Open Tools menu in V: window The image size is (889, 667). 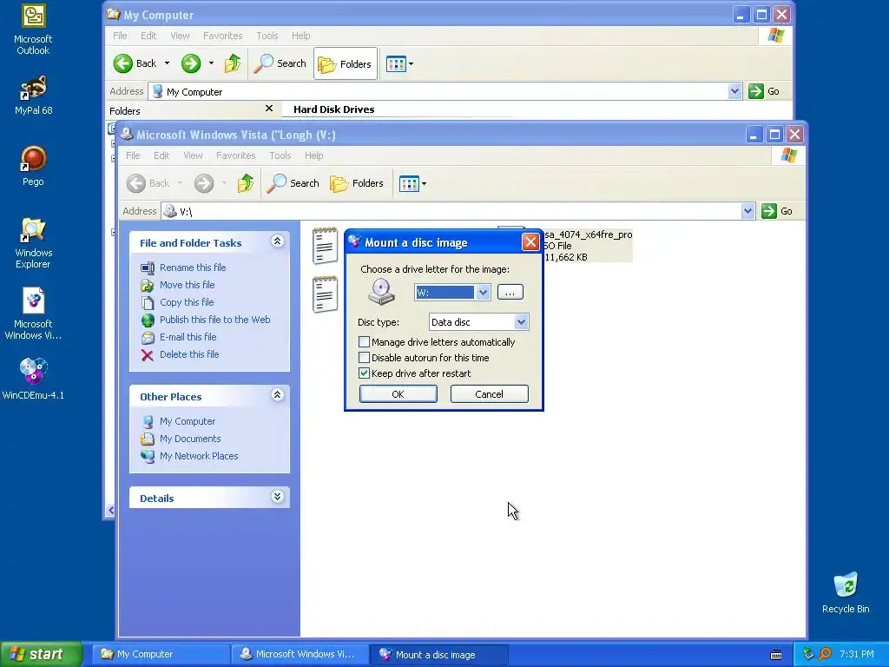click(x=280, y=155)
